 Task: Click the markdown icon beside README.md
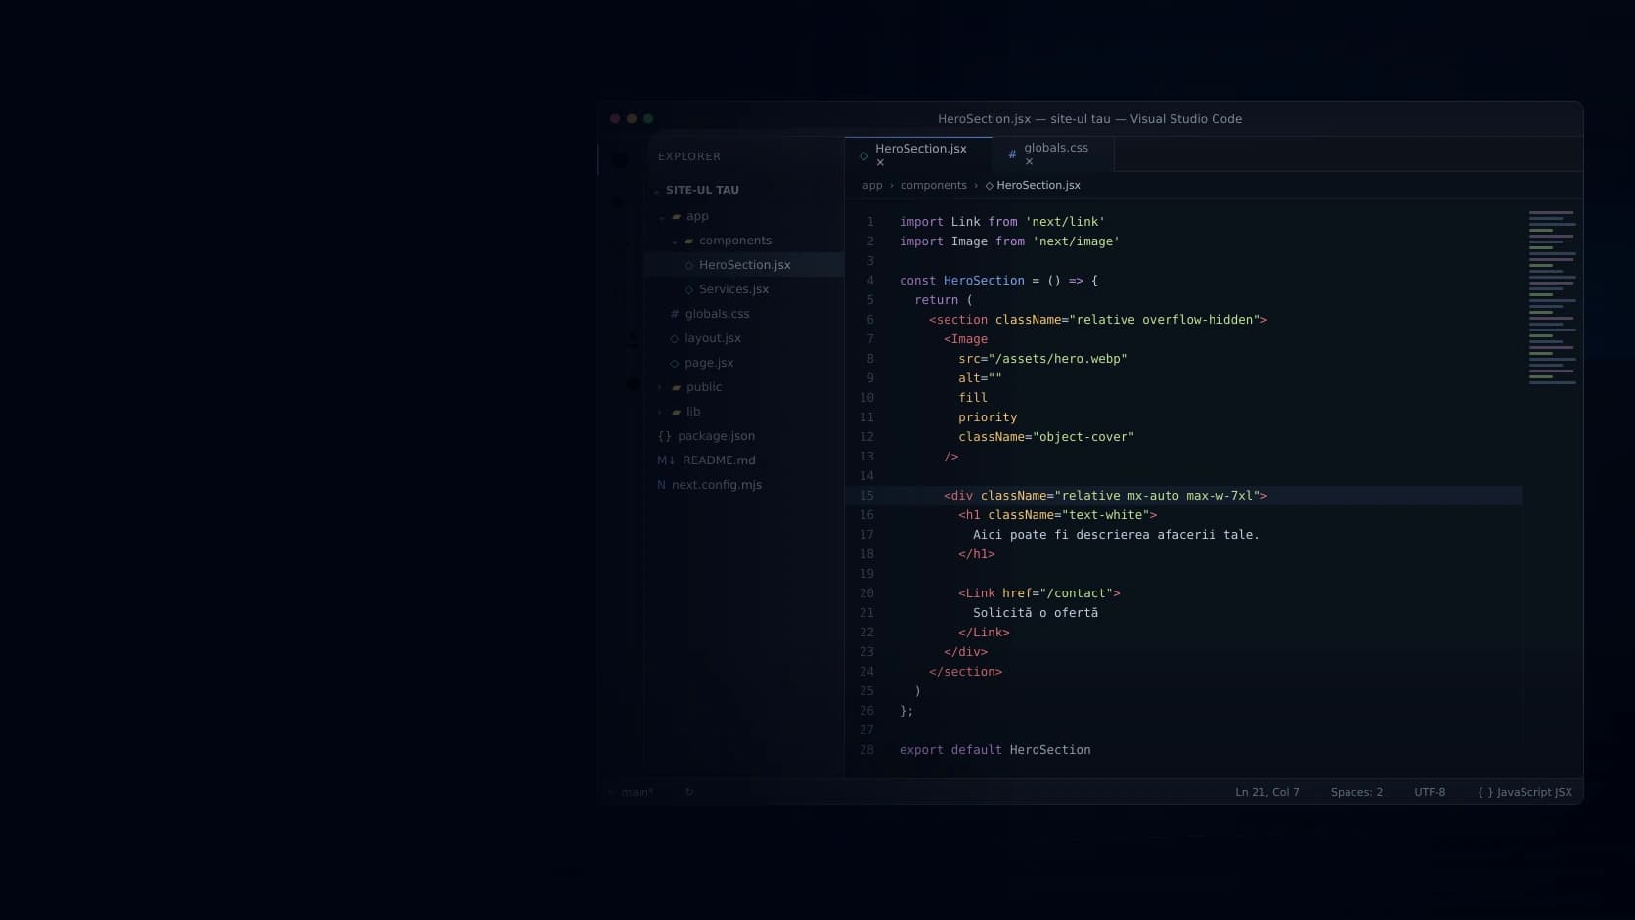666,460
